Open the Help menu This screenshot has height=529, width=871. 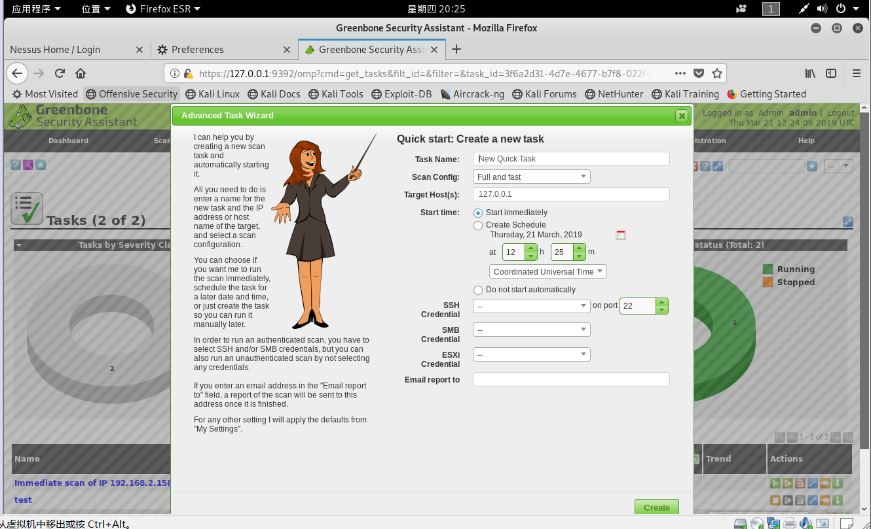[x=806, y=141]
